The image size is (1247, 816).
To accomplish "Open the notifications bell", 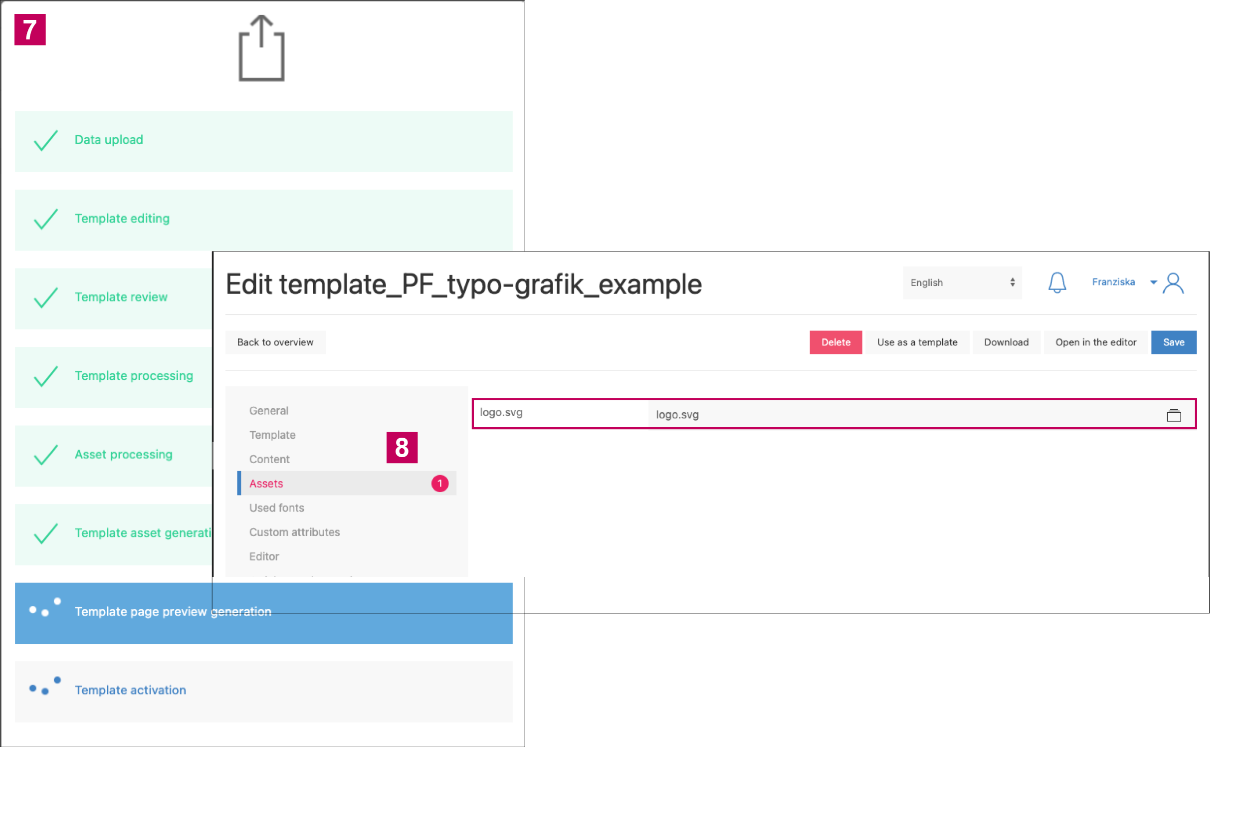I will (1056, 282).
